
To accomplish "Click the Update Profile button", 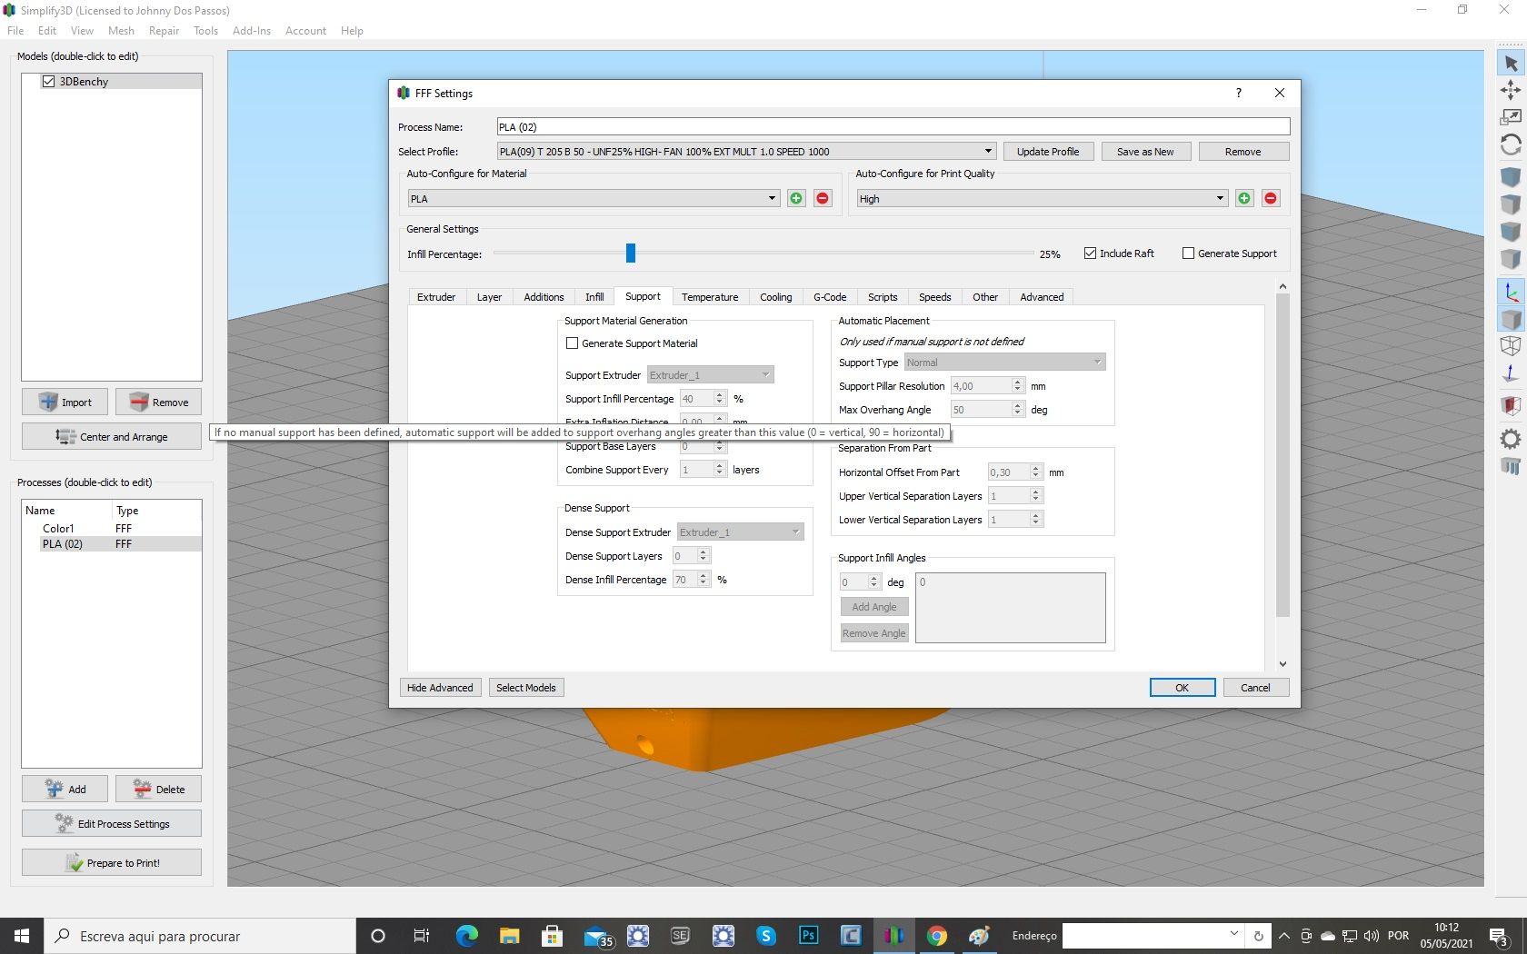I will click(x=1047, y=152).
